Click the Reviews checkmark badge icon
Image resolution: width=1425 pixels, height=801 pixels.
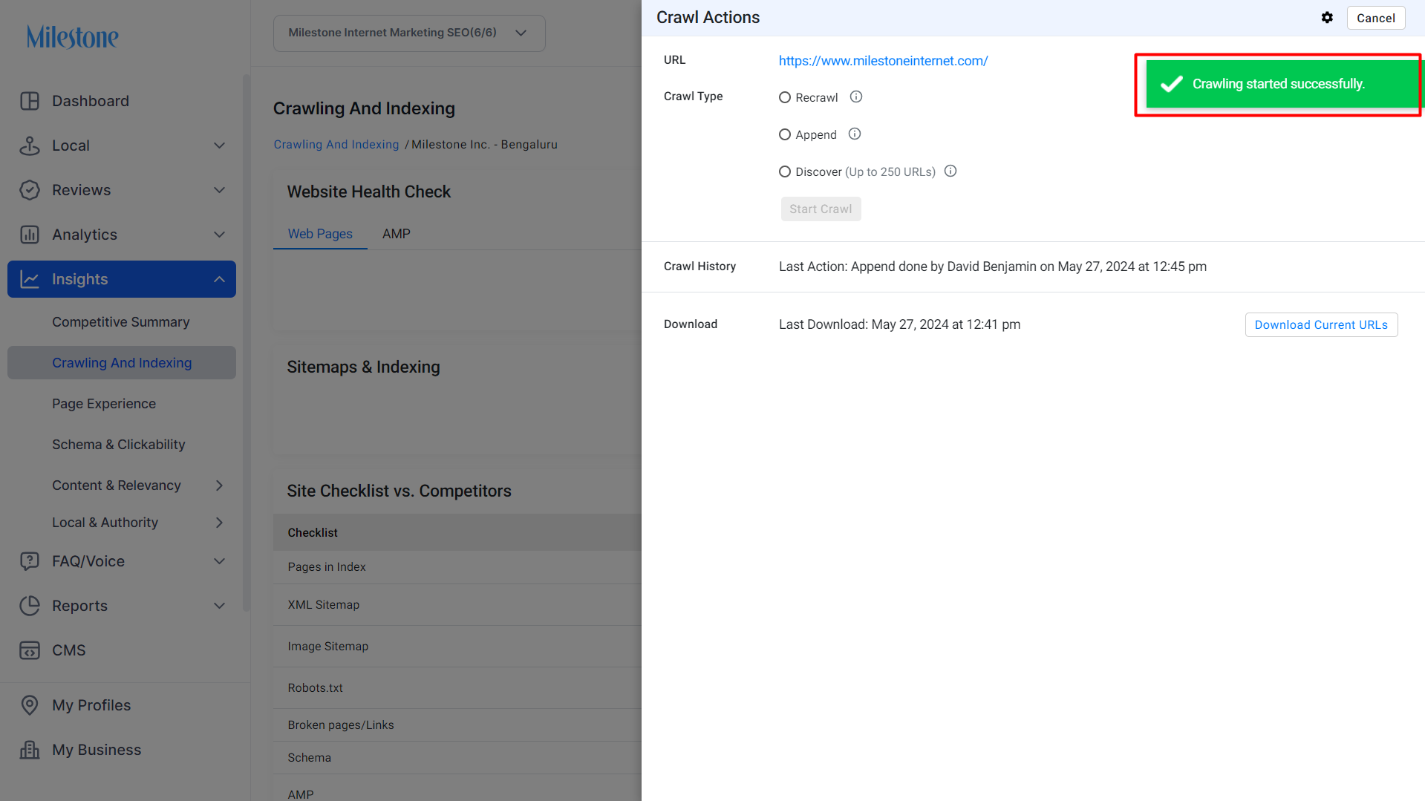[x=30, y=190]
